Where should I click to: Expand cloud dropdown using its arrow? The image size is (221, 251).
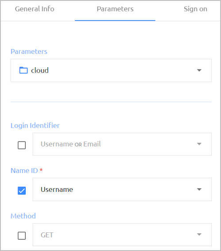tap(199, 70)
